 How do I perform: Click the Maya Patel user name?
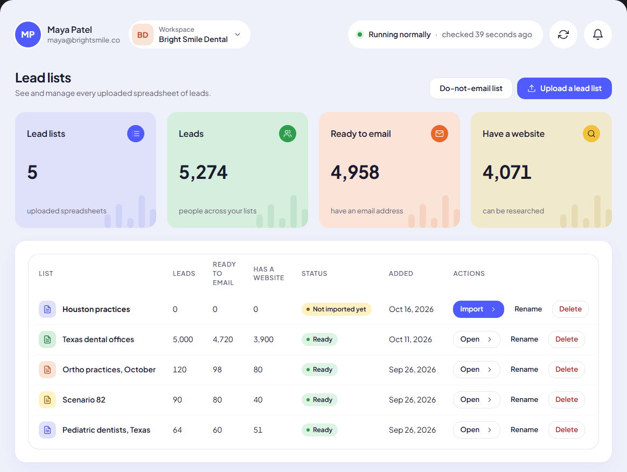[69, 30]
